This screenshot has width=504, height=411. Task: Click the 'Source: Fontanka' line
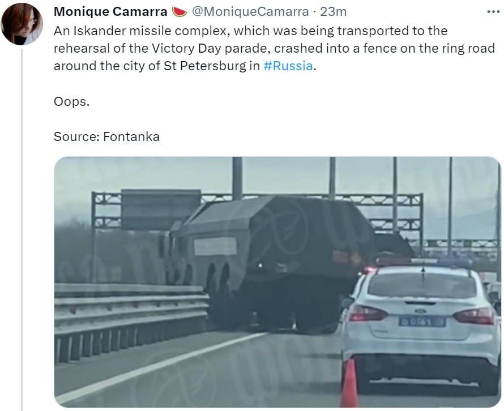click(x=106, y=136)
